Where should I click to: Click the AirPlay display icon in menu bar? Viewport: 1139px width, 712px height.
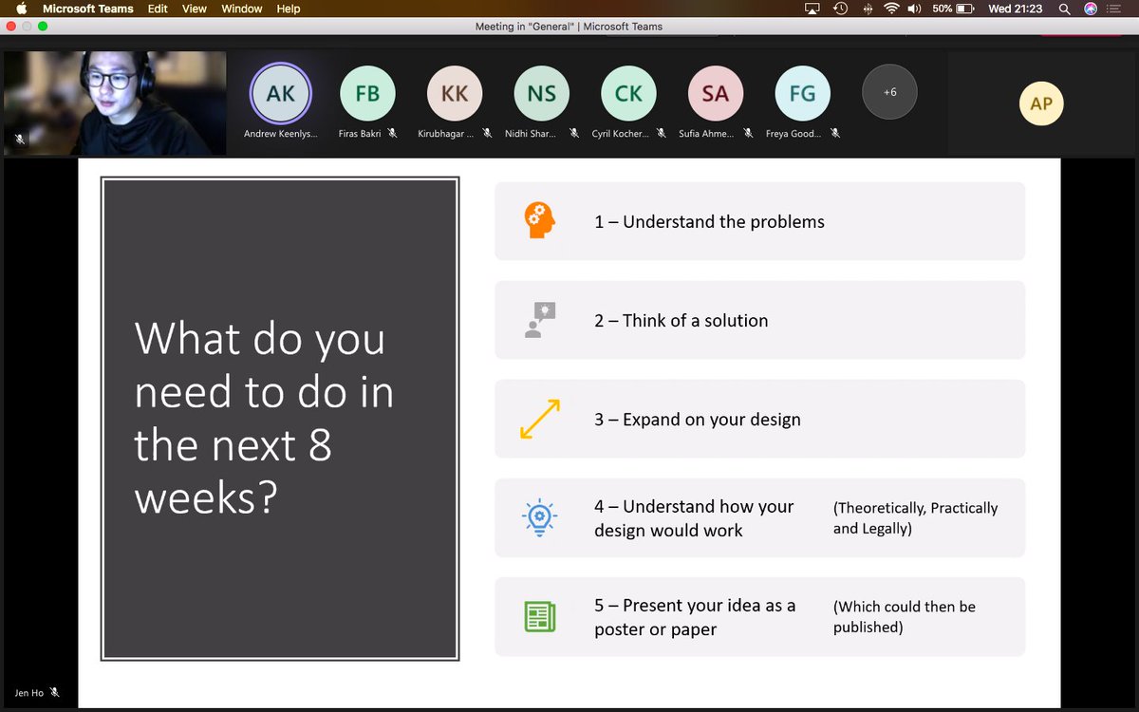(812, 9)
